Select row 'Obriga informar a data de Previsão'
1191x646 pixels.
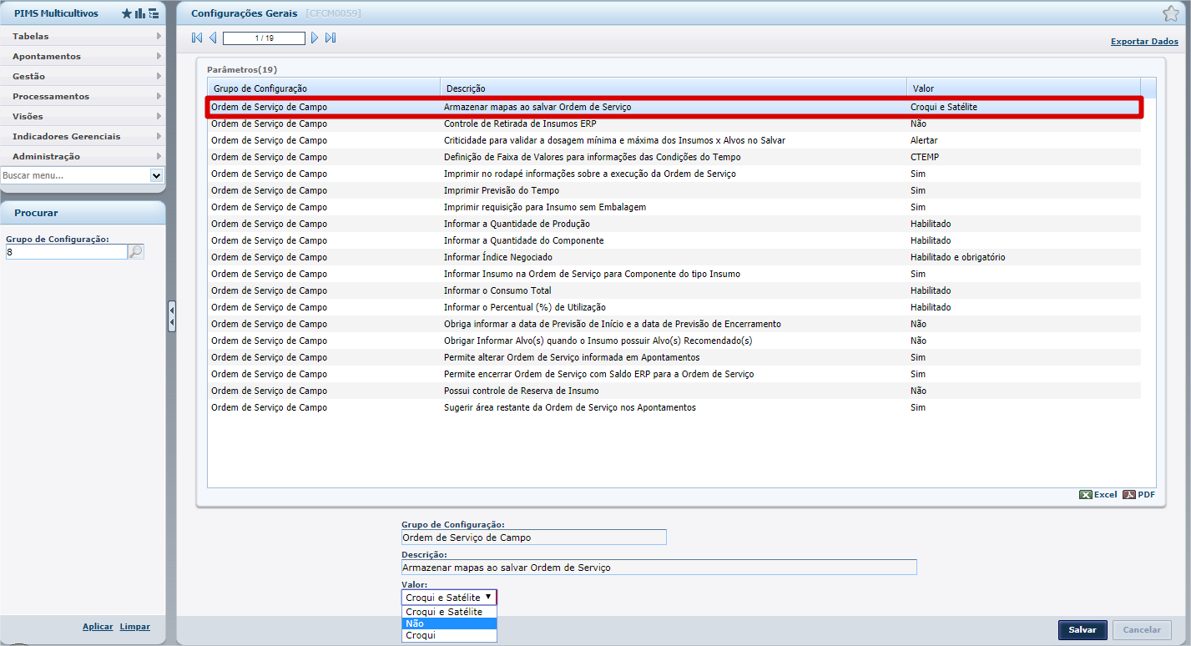[674, 324]
